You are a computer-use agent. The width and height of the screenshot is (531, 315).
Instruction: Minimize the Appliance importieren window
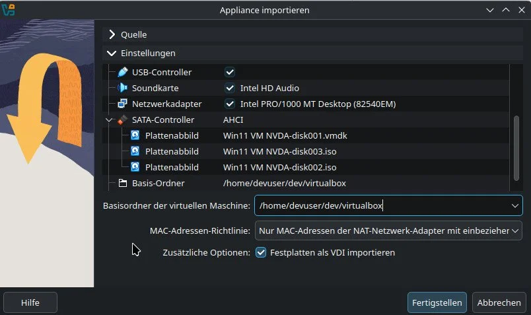(489, 10)
